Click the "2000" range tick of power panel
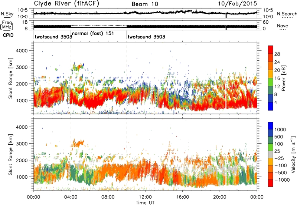This screenshot has height=205, width=297. [22, 84]
